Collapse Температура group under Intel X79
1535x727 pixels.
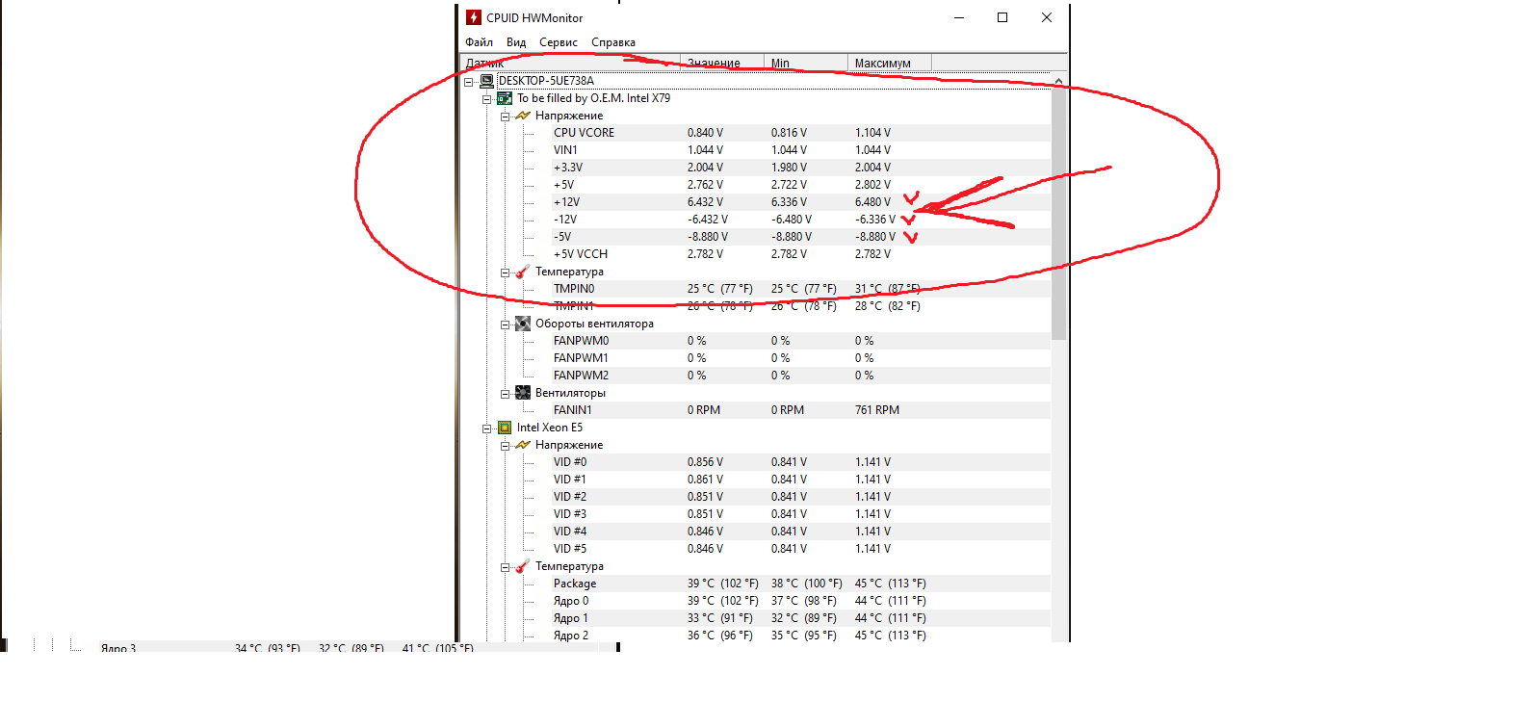click(506, 273)
